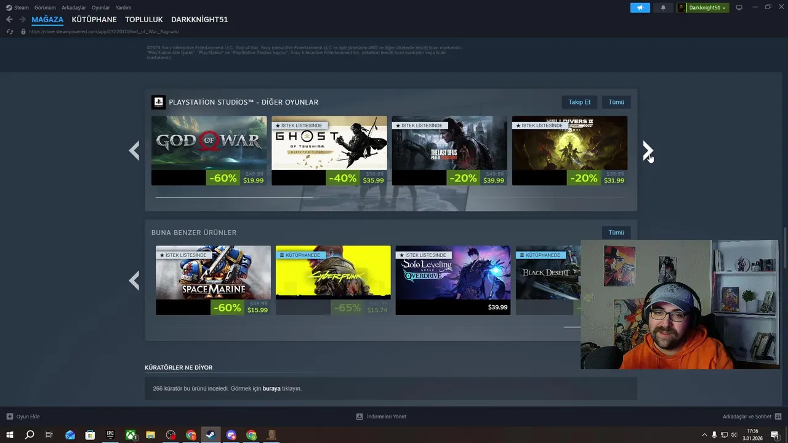Open taskbar clock showing 17:36
Screen dimensions: 788x443
click(752, 435)
